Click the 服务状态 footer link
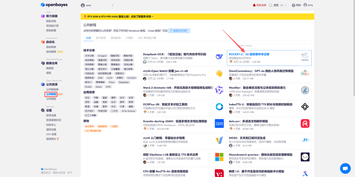The image size is (355, 177). 46,173
